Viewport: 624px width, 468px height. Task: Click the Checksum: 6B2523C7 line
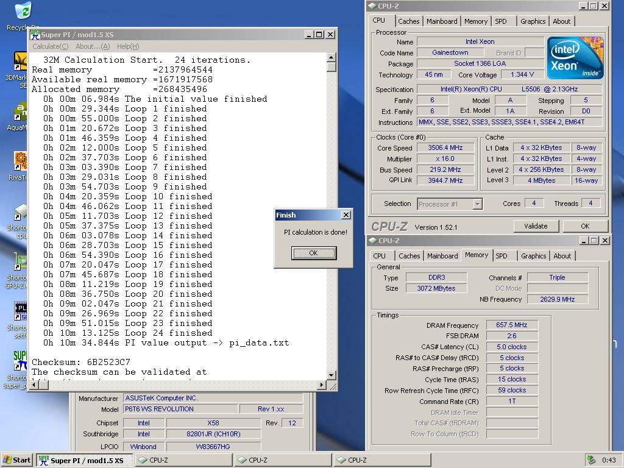81,362
